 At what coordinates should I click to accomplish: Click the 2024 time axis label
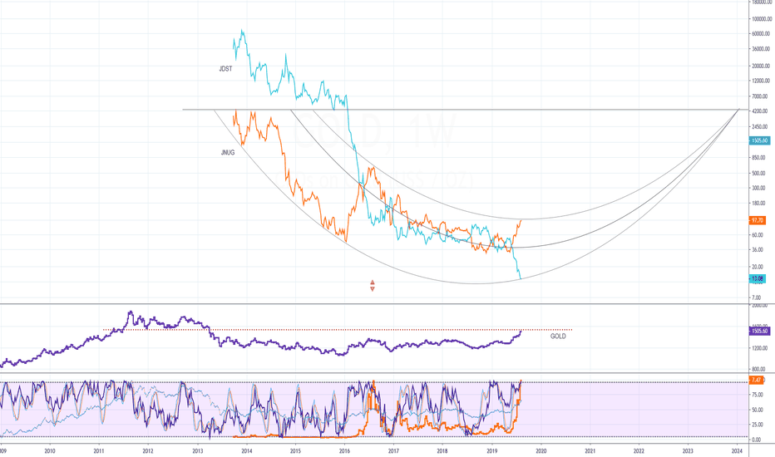(x=737, y=451)
